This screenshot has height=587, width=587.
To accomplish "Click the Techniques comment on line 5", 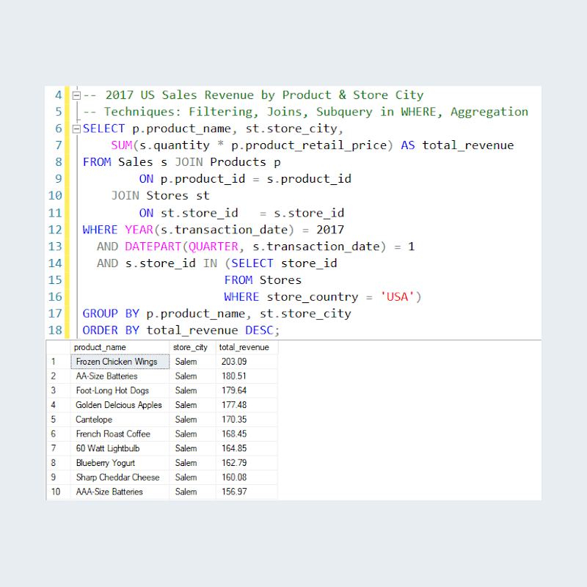I will pyautogui.click(x=305, y=112).
